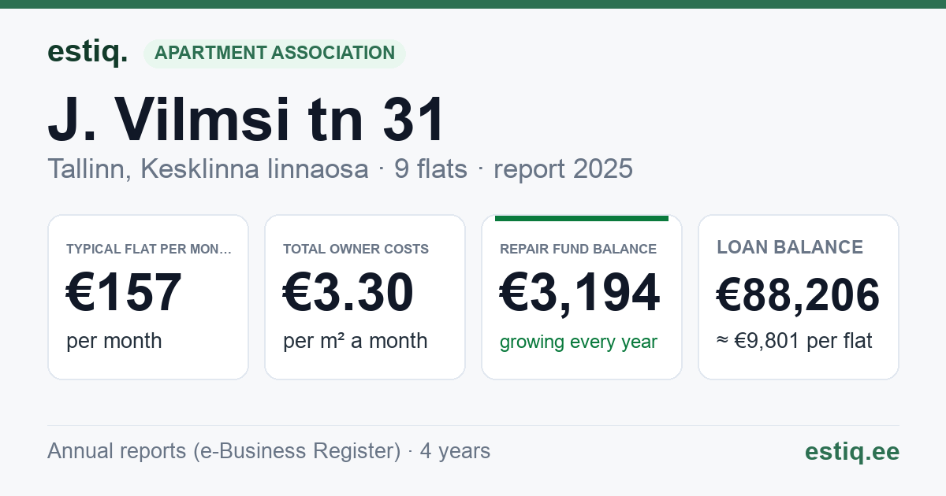Image resolution: width=946 pixels, height=496 pixels.
Task: Click the 'per m² a month' caption
Action: point(356,341)
